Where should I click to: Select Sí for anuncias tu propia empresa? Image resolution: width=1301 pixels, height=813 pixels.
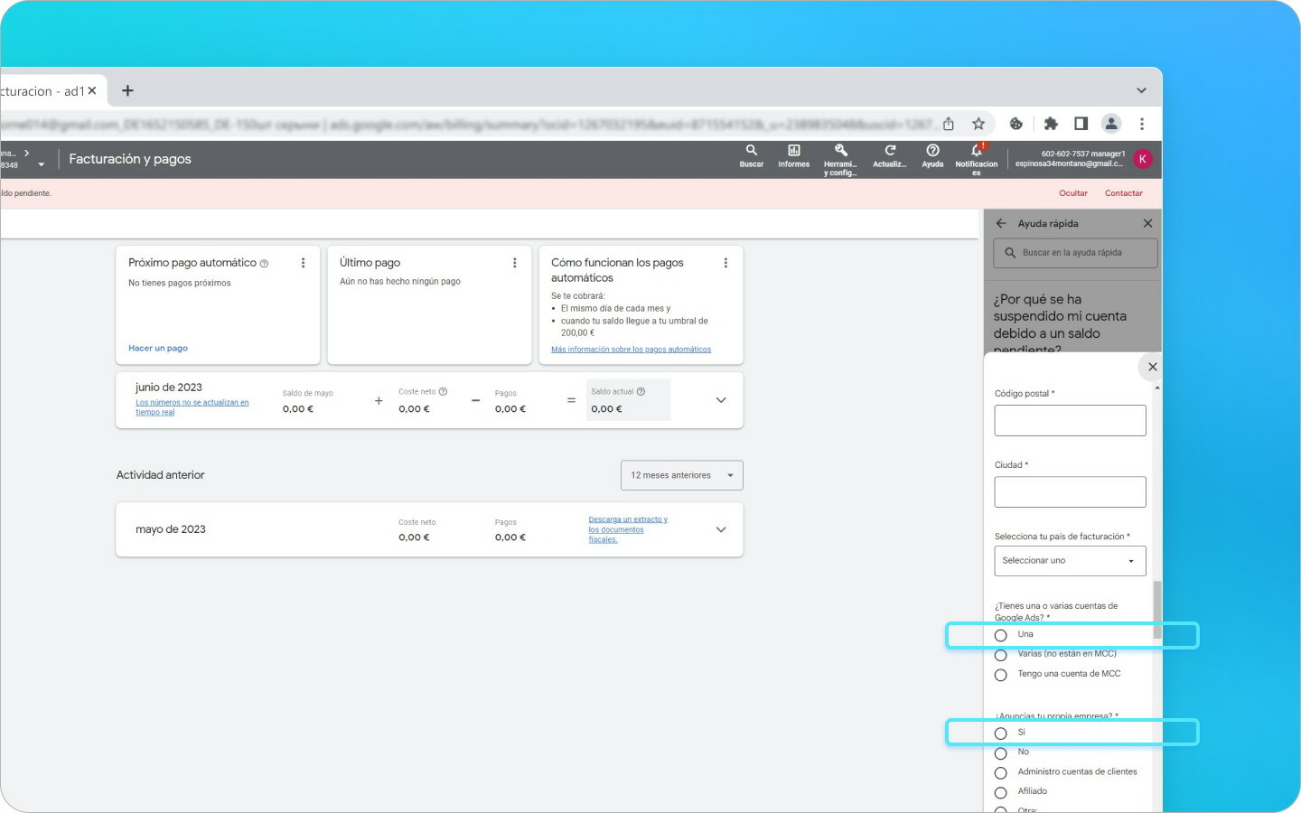[1000, 734]
